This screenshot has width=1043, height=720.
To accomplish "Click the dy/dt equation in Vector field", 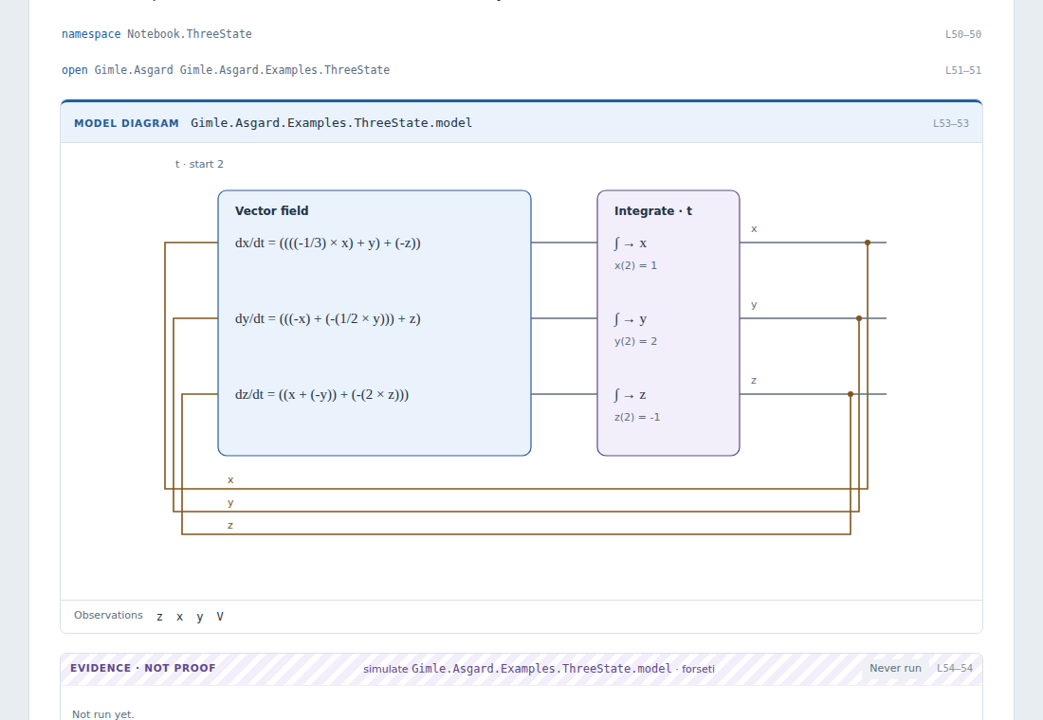I will point(328,318).
